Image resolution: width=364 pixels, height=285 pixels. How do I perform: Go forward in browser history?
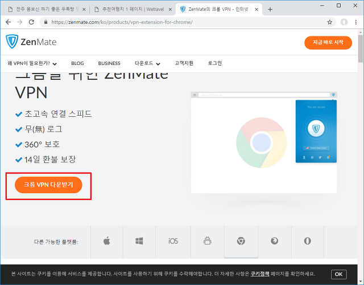[x=20, y=22]
